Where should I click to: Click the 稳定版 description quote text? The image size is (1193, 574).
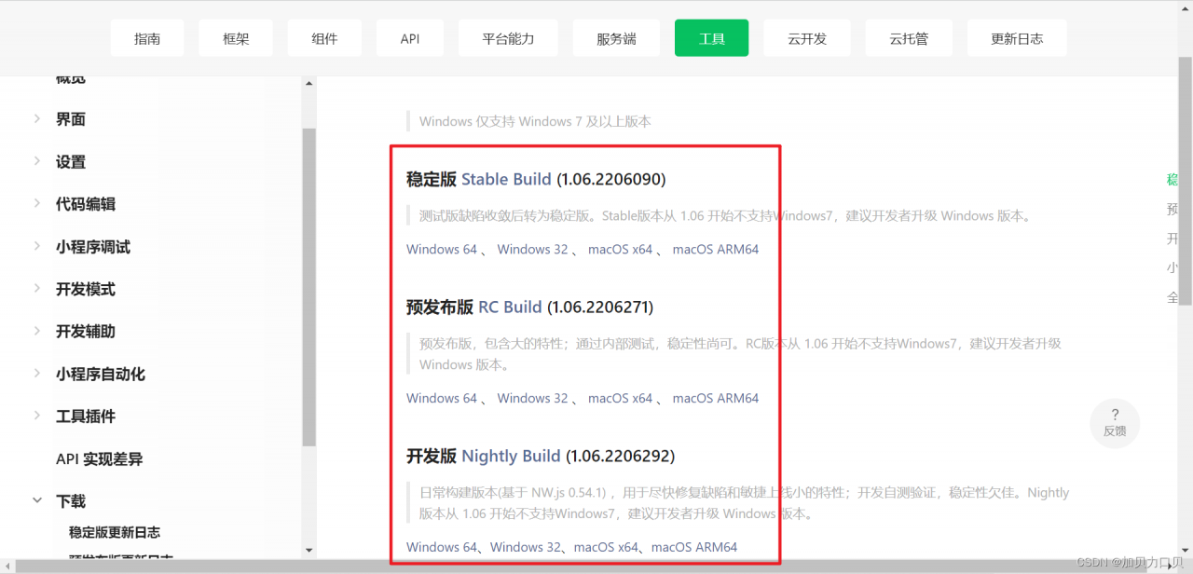(x=725, y=215)
